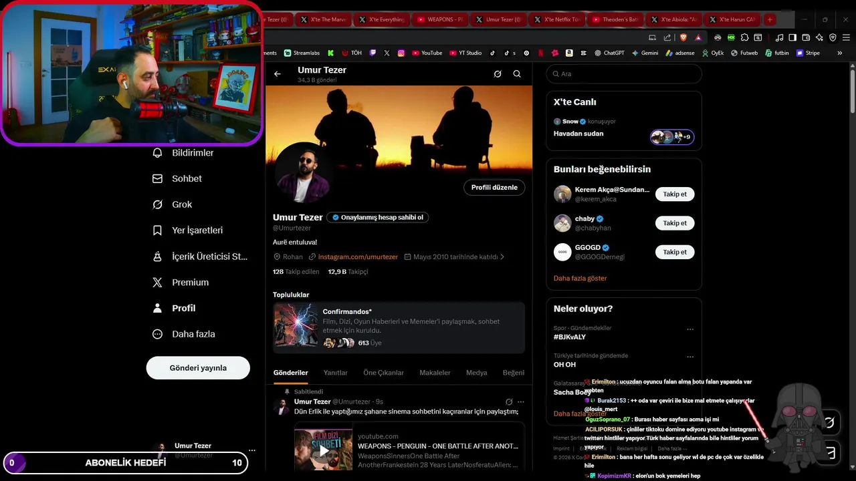Screen dimensions: 856x481
Task: Open Profil in the left sidebar
Action: click(x=174, y=308)
